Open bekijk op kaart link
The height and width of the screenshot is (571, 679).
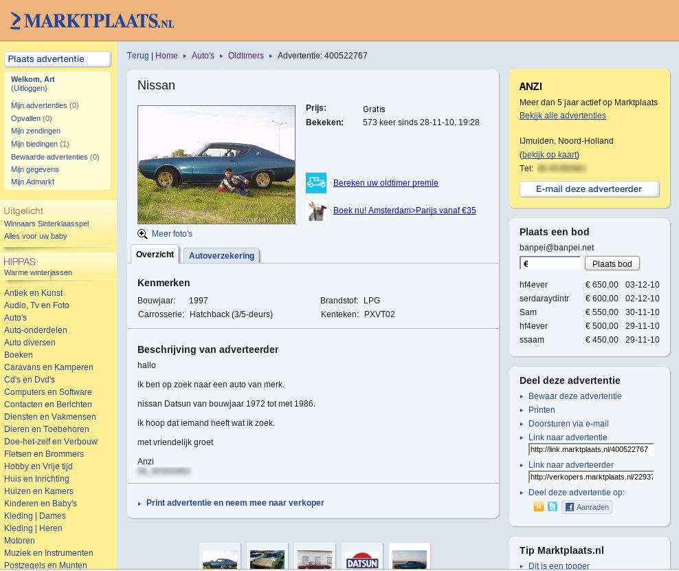click(x=550, y=155)
